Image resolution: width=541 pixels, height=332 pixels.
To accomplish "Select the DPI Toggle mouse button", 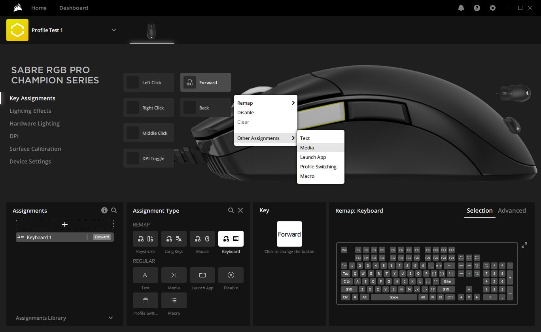I will pos(149,158).
